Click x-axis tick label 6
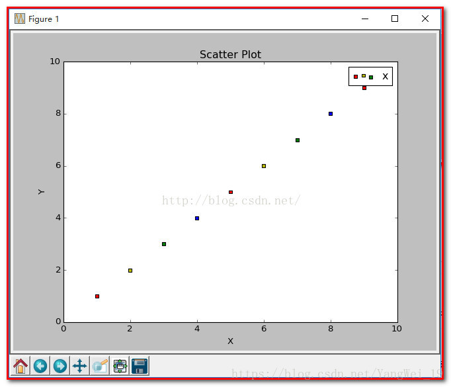451x387 pixels. [x=264, y=329]
